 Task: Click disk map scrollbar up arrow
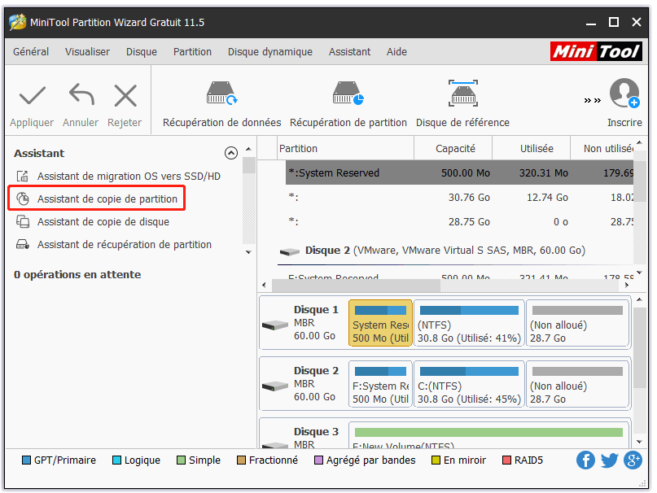point(639,299)
